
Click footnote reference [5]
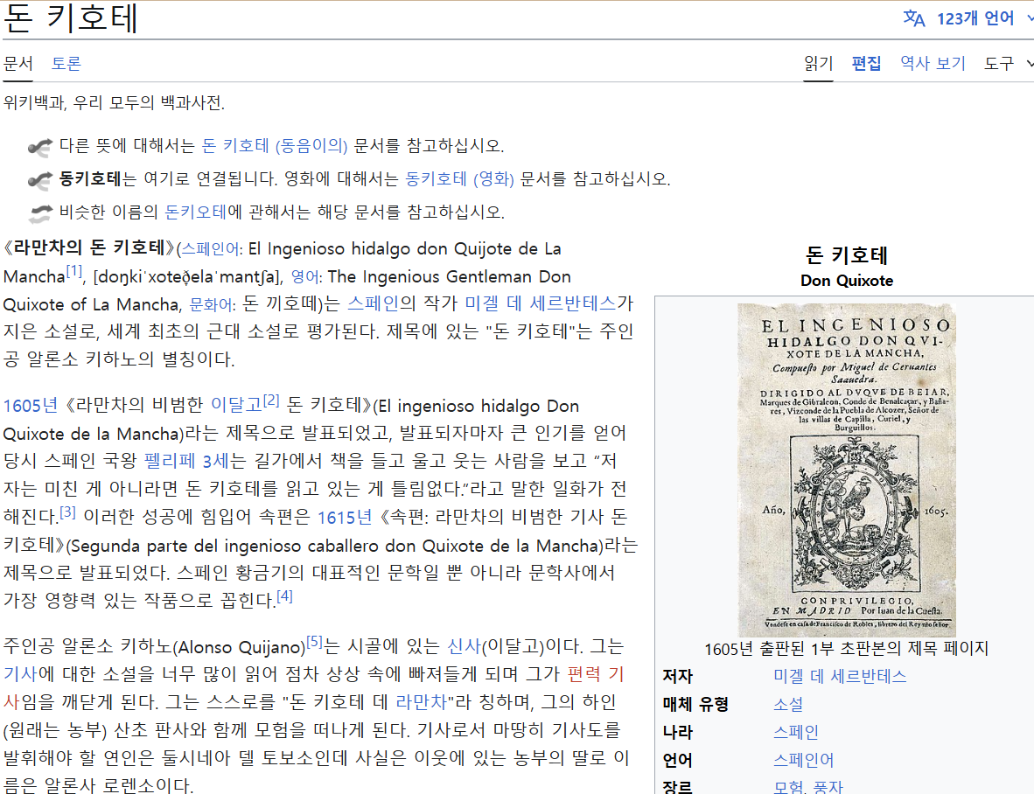(314, 642)
